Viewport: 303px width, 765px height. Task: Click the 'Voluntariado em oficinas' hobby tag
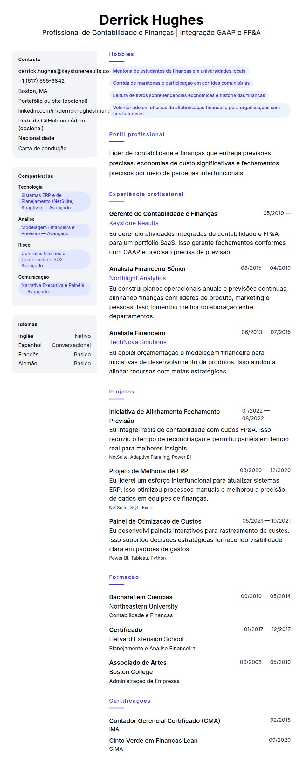point(200,110)
